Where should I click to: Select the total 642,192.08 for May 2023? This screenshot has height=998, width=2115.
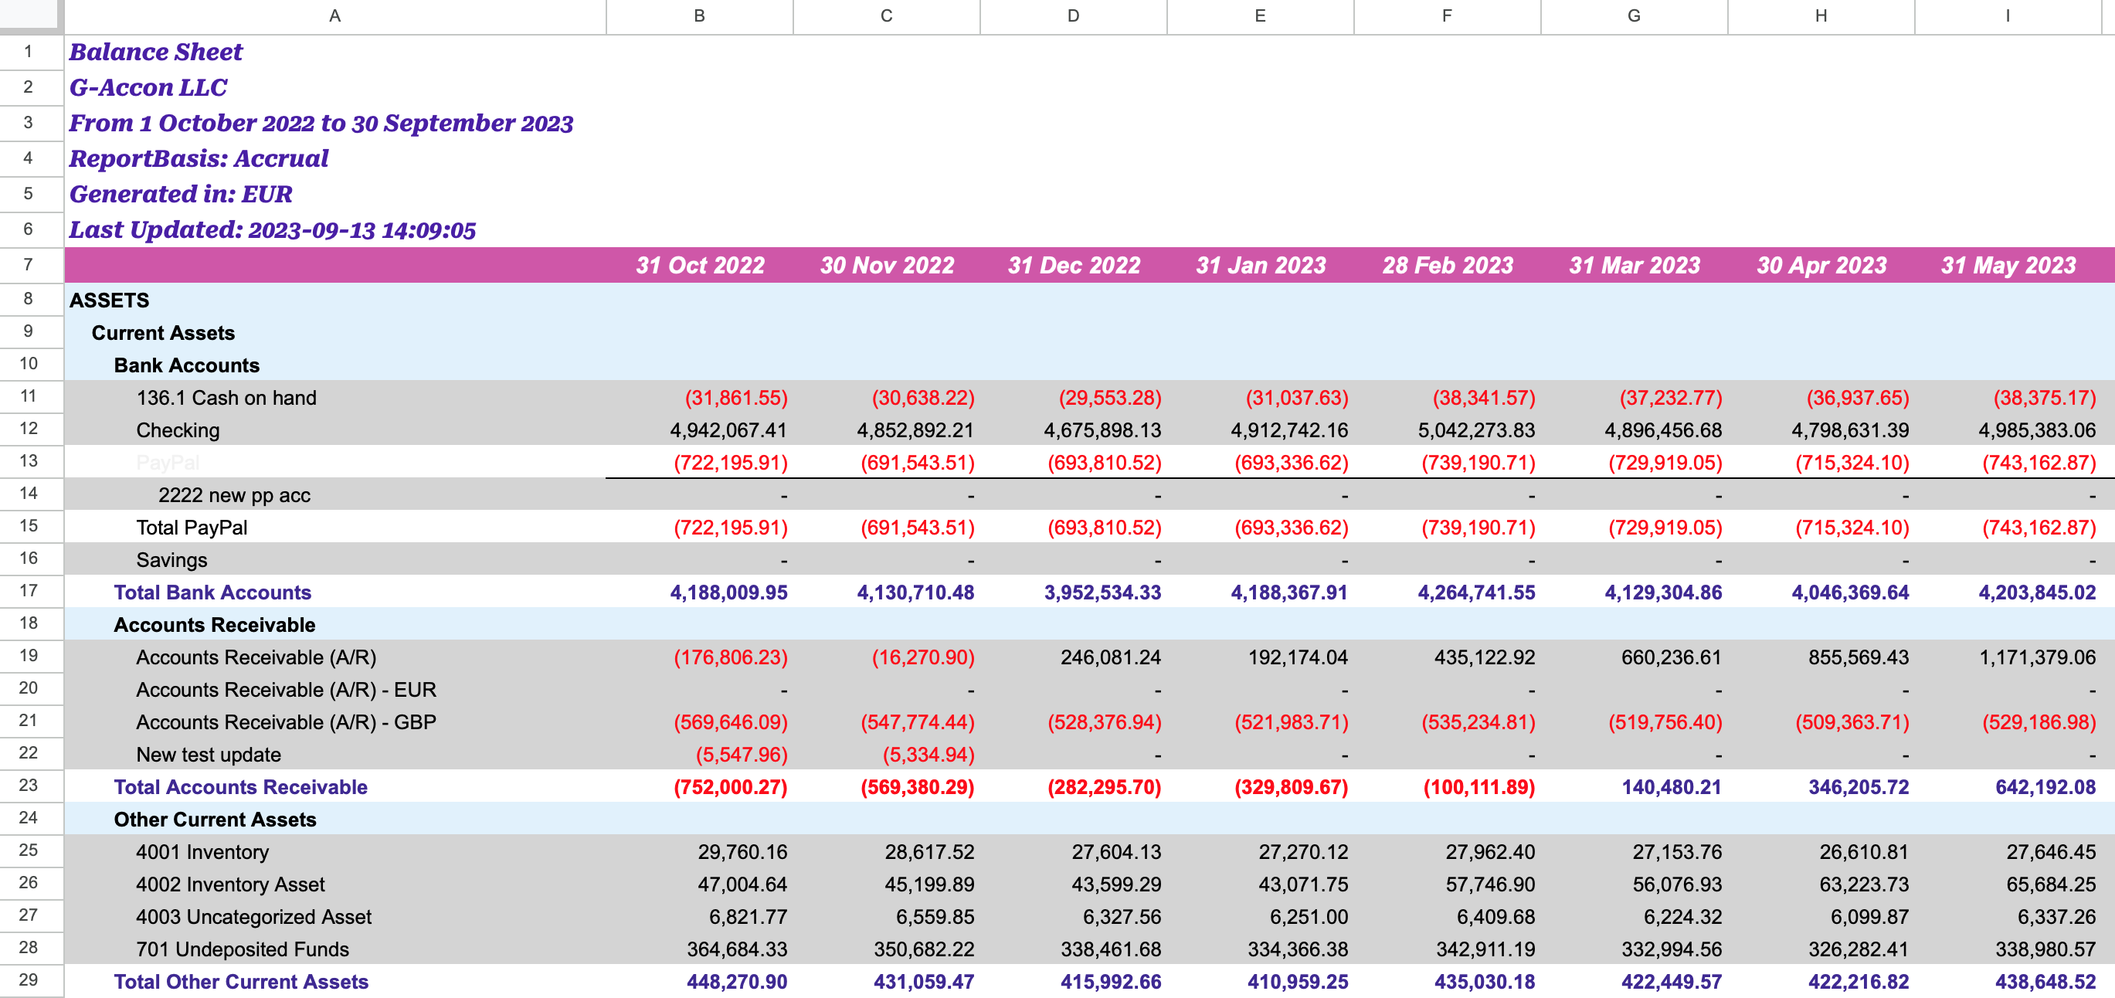click(2045, 787)
